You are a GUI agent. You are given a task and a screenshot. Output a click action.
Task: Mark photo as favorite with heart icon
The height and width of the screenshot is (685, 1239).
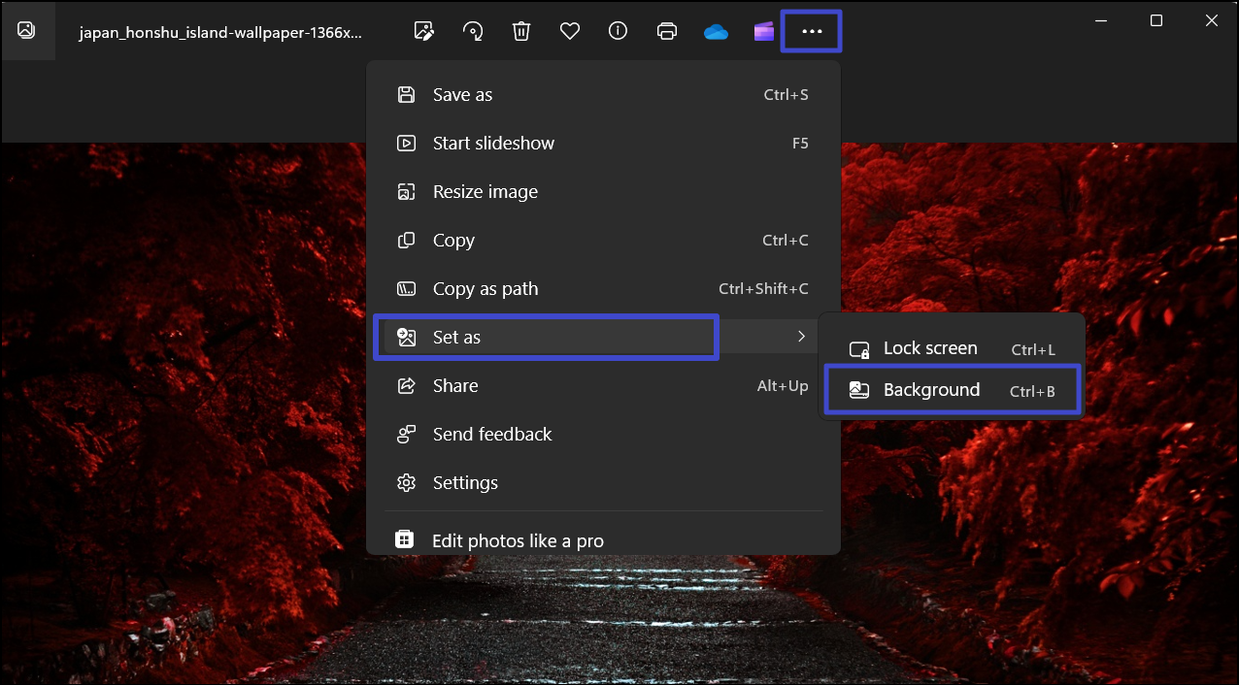tap(570, 31)
